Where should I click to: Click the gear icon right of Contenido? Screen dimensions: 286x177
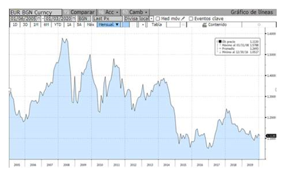259,24
